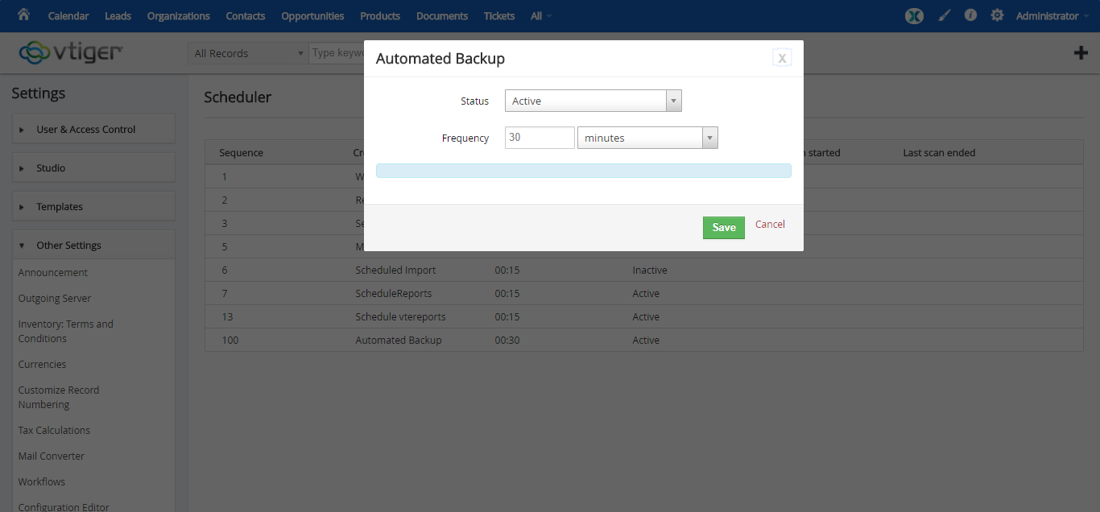The image size is (1100, 512).
Task: Go to the Home icon
Action: [x=23, y=15]
